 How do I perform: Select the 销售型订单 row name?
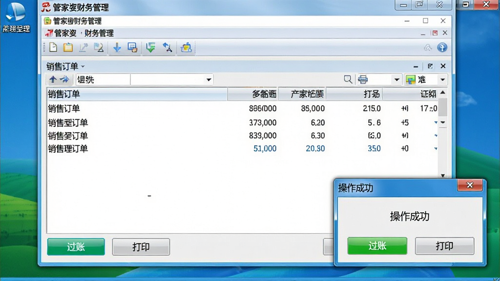pos(68,122)
